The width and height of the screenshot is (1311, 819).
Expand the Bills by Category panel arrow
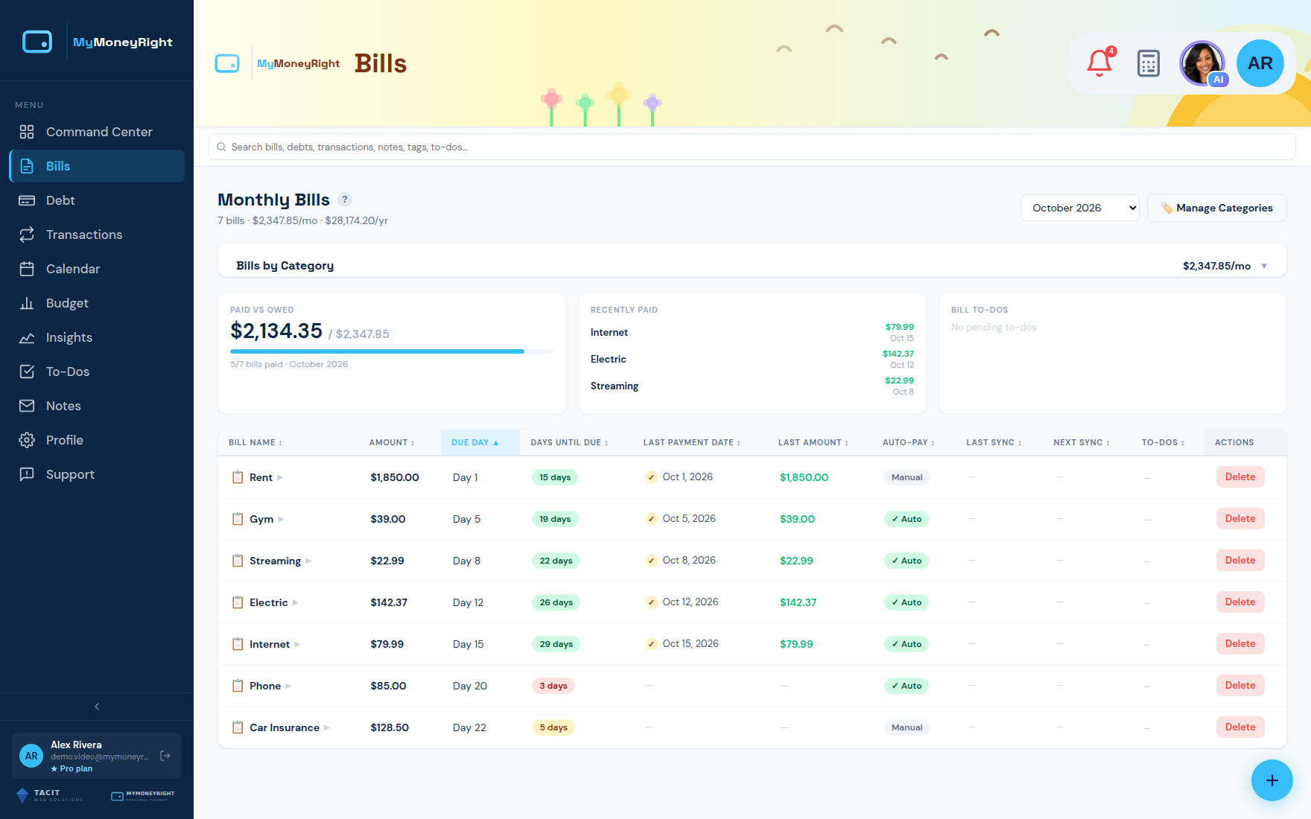click(x=1264, y=266)
